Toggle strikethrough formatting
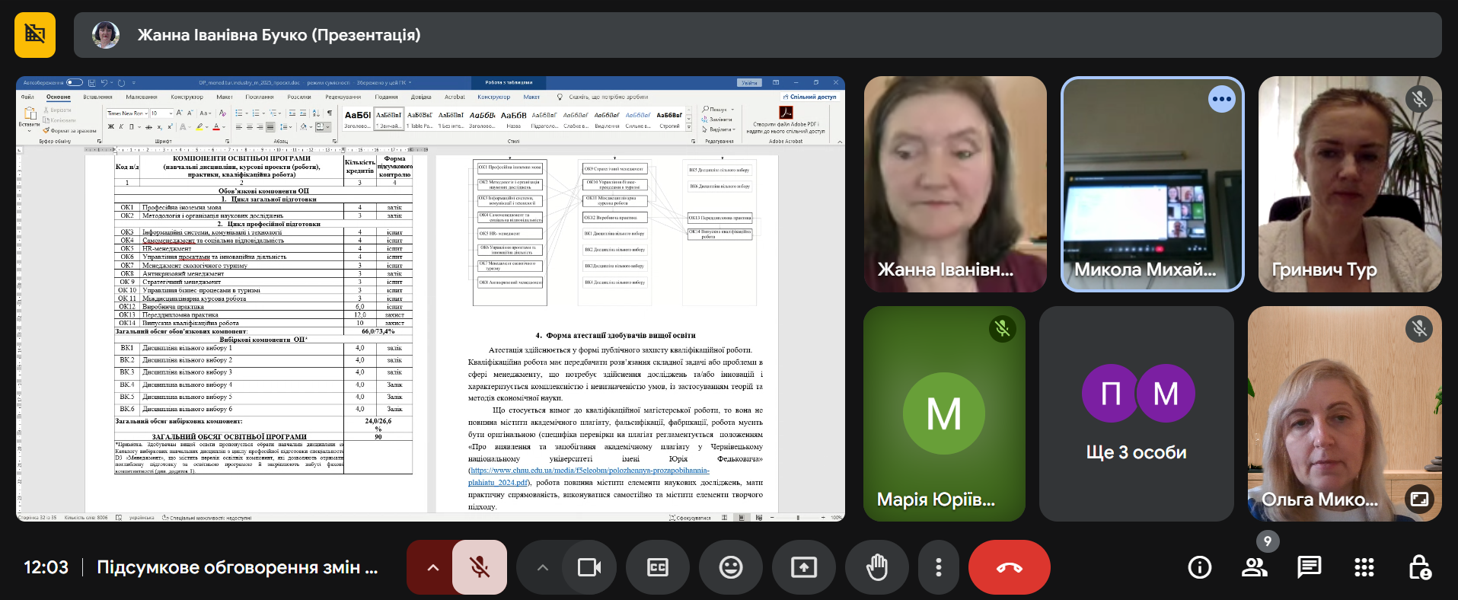The width and height of the screenshot is (1458, 600). click(148, 127)
